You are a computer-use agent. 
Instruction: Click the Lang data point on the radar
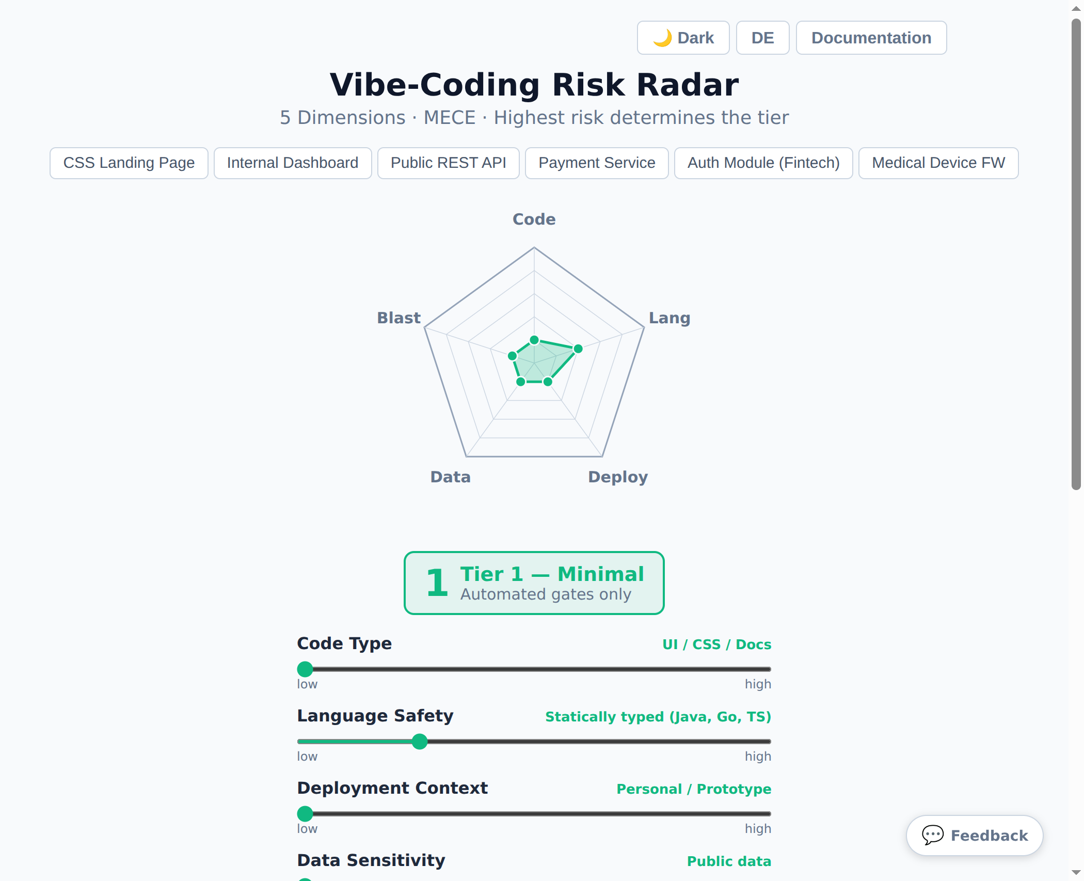coord(578,349)
